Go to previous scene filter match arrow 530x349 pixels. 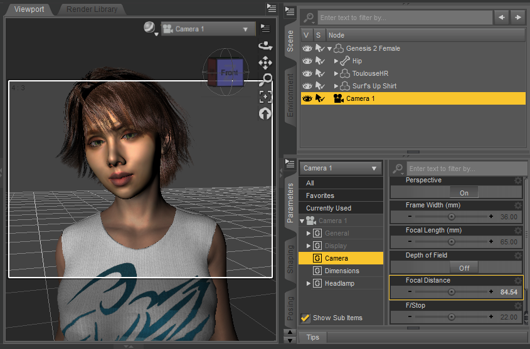tap(502, 17)
